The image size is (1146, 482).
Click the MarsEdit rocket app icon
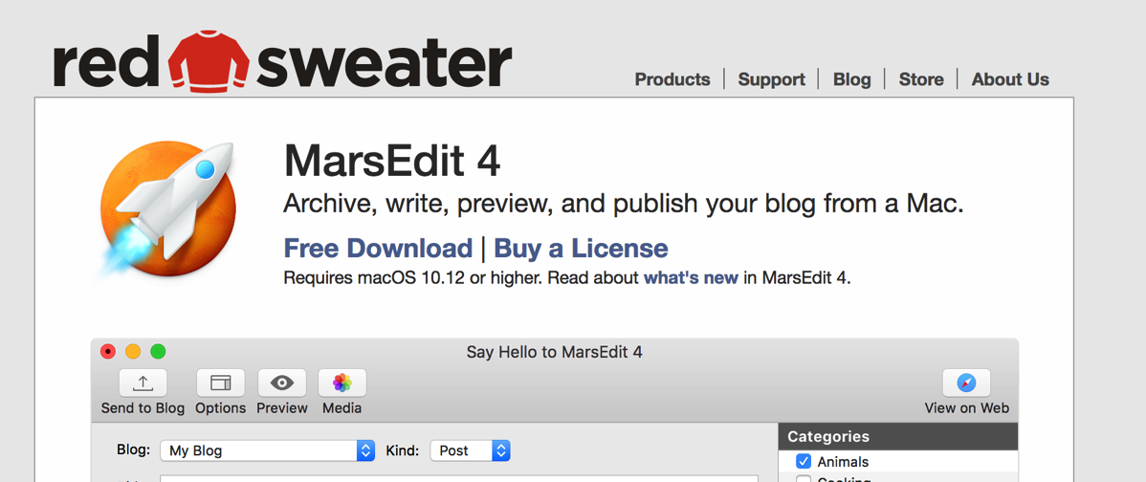click(x=165, y=211)
